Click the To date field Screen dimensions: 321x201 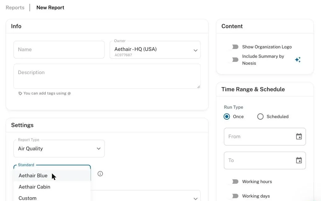click(265, 160)
